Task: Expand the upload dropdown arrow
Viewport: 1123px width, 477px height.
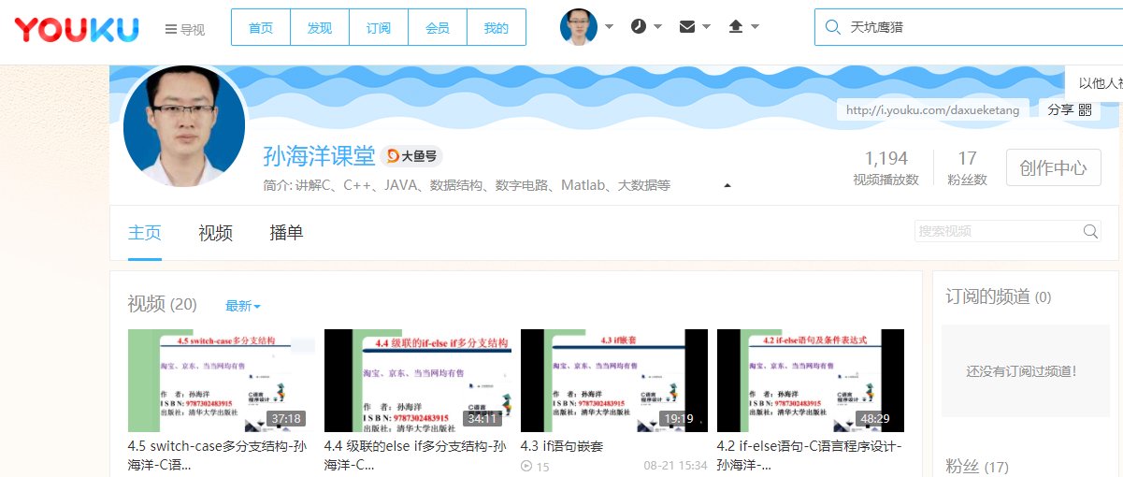Action: [x=755, y=26]
